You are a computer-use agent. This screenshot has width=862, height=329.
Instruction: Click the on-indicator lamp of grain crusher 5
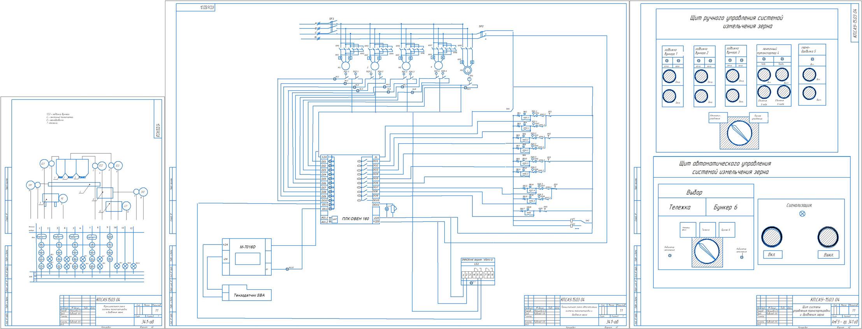point(812,59)
